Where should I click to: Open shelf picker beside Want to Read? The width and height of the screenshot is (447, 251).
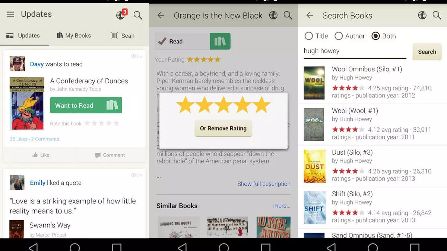tap(112, 105)
